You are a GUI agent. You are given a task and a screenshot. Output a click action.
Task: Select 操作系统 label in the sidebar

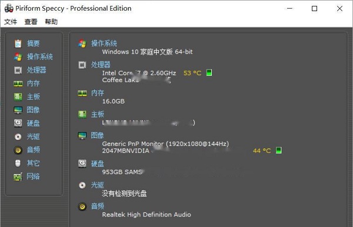click(40, 56)
